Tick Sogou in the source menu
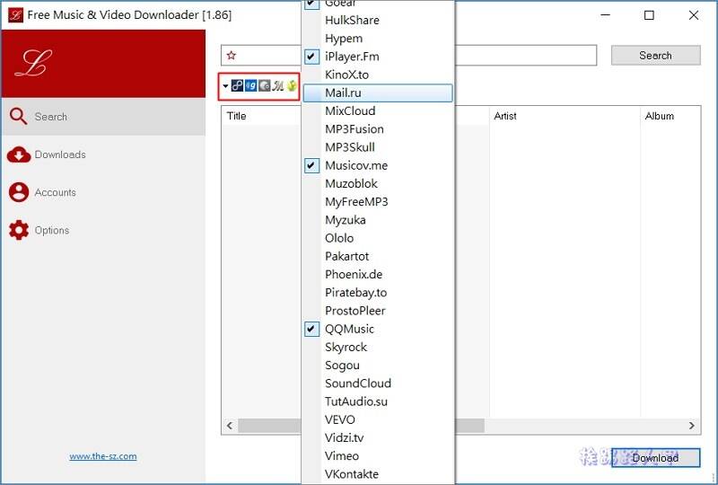This screenshot has height=485, width=718. [x=378, y=366]
